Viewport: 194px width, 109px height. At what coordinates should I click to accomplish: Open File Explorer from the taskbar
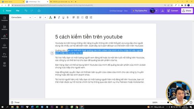[12, 107]
